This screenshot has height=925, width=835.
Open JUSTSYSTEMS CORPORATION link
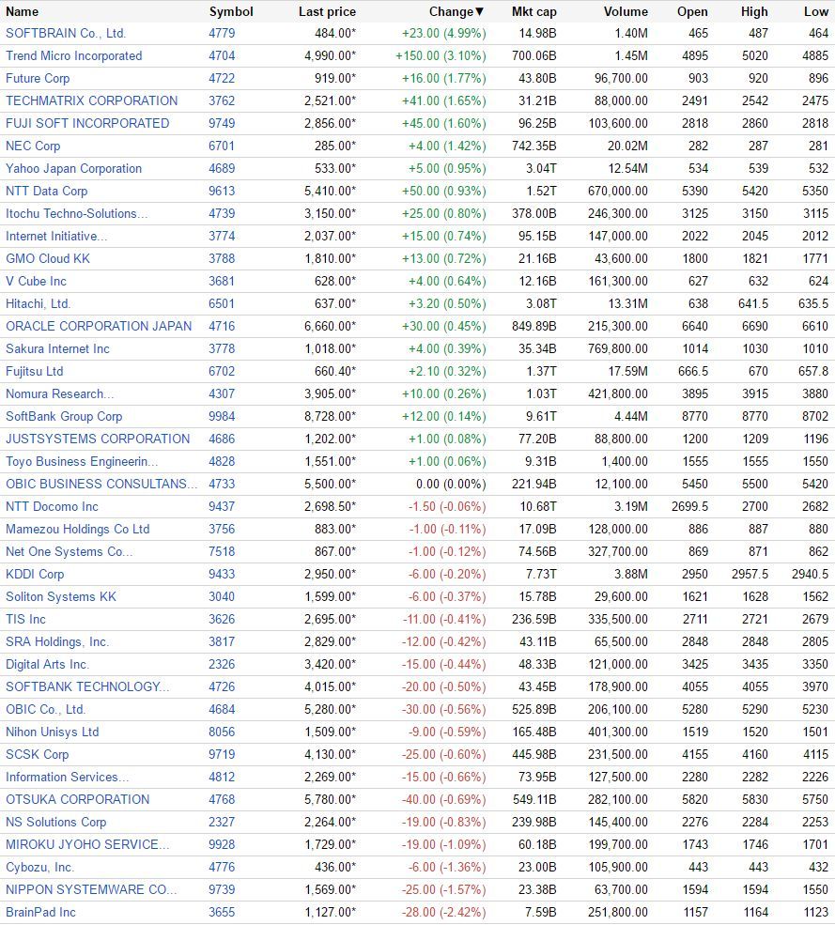pyautogui.click(x=98, y=439)
